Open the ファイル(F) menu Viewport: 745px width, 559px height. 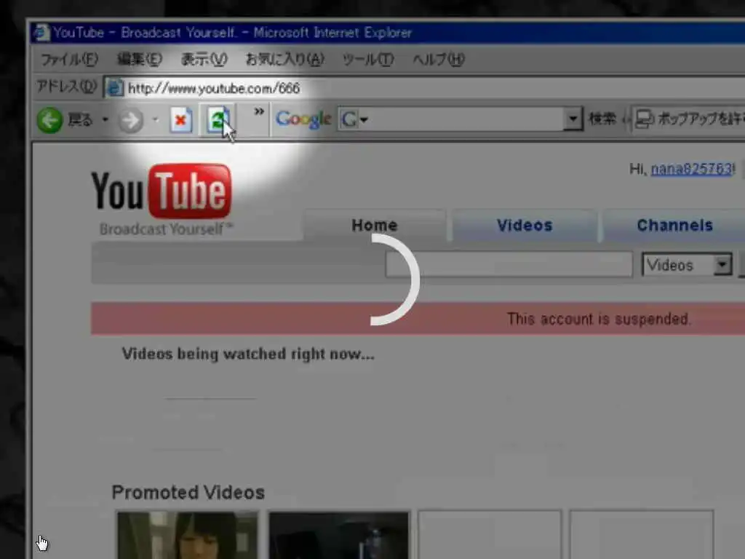pyautogui.click(x=70, y=60)
